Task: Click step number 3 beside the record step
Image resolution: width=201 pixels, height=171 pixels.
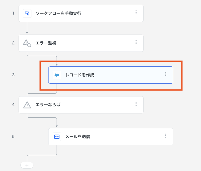Action: (x=13, y=75)
